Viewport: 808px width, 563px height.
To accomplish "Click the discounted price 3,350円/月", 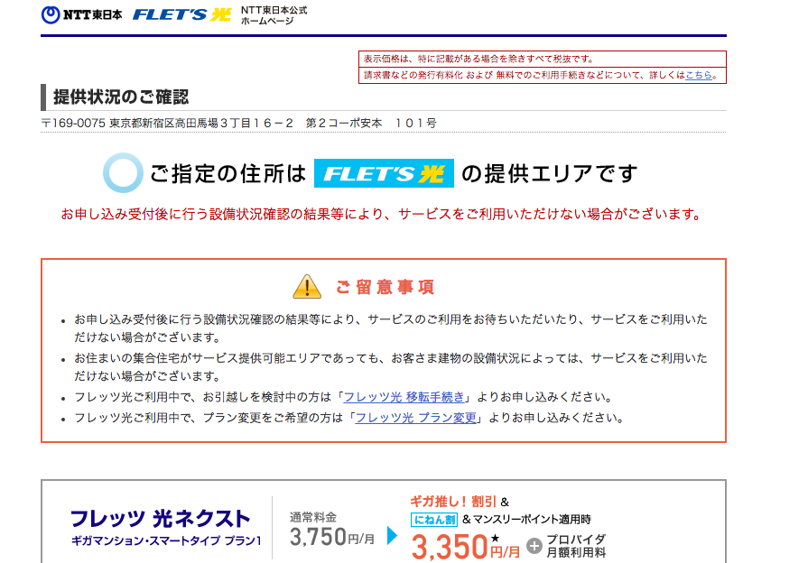I will pos(466,547).
